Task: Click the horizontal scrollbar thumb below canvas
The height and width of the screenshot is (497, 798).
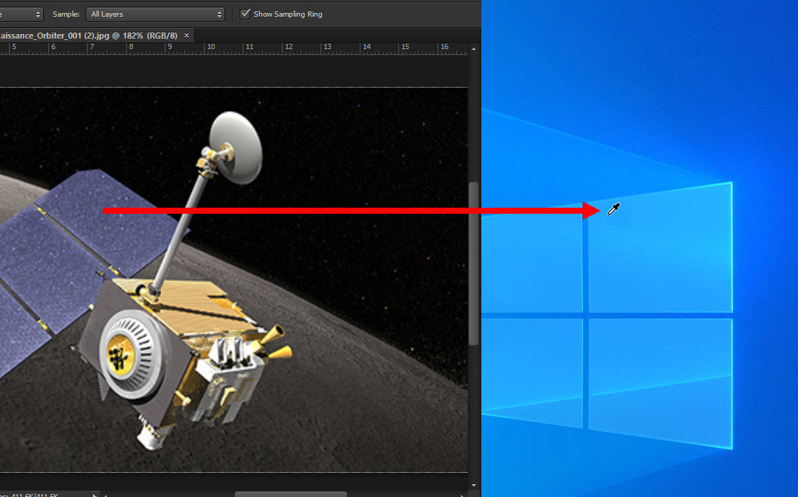Action: point(291,495)
